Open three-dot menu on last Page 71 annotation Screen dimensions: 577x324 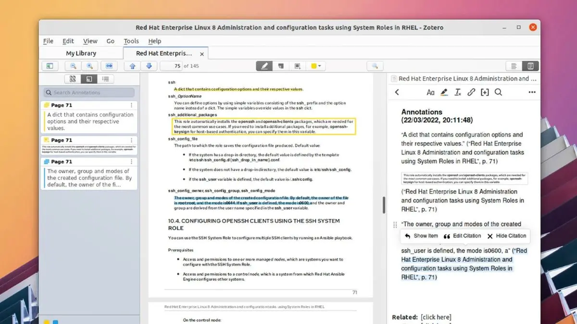pos(132,162)
